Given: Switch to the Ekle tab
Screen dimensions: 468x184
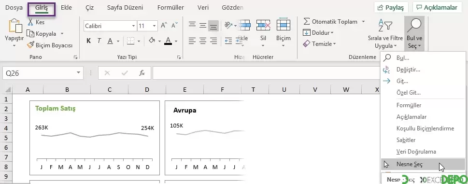Looking at the screenshot, I should (66, 8).
